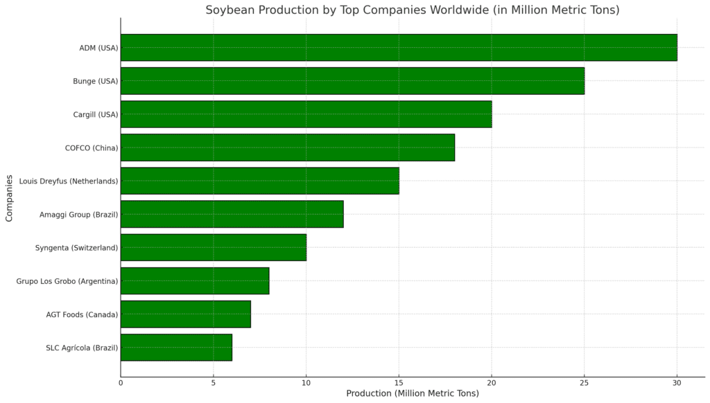Click the ADM (USA) axis label

click(98, 48)
